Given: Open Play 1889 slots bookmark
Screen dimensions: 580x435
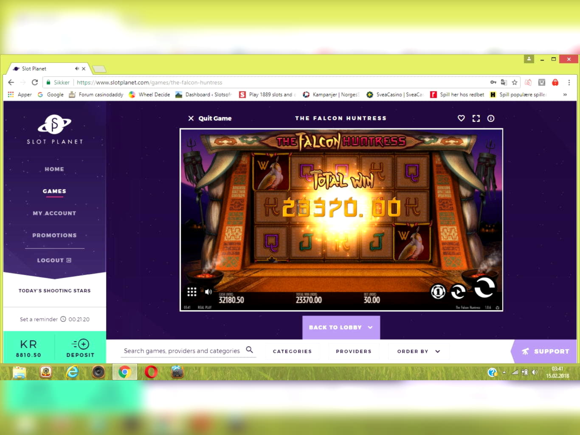Looking at the screenshot, I should point(267,95).
